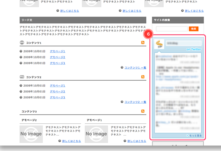Open the コンテンツ1 一覧 list link
Screen dimensions: 221x151
(135, 68)
